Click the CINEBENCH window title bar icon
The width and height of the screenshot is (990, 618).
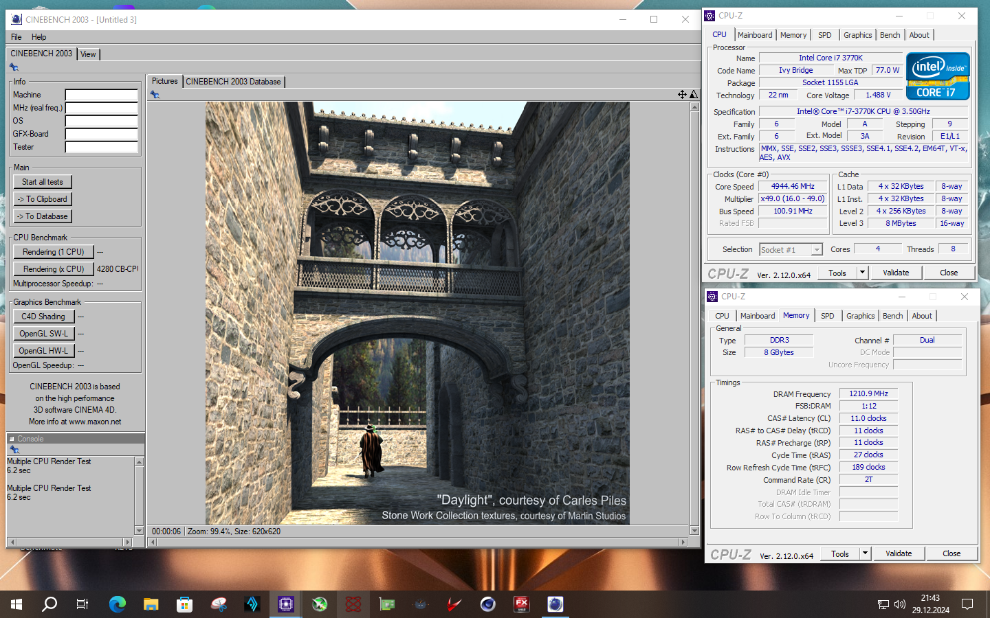click(16, 19)
